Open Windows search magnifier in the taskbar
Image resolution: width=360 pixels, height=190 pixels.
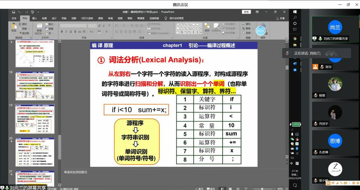pyautogui.click(x=295, y=18)
